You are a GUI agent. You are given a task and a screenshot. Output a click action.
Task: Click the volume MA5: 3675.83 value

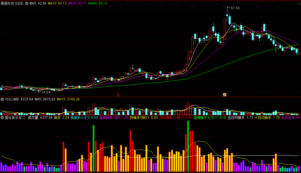(x=45, y=99)
